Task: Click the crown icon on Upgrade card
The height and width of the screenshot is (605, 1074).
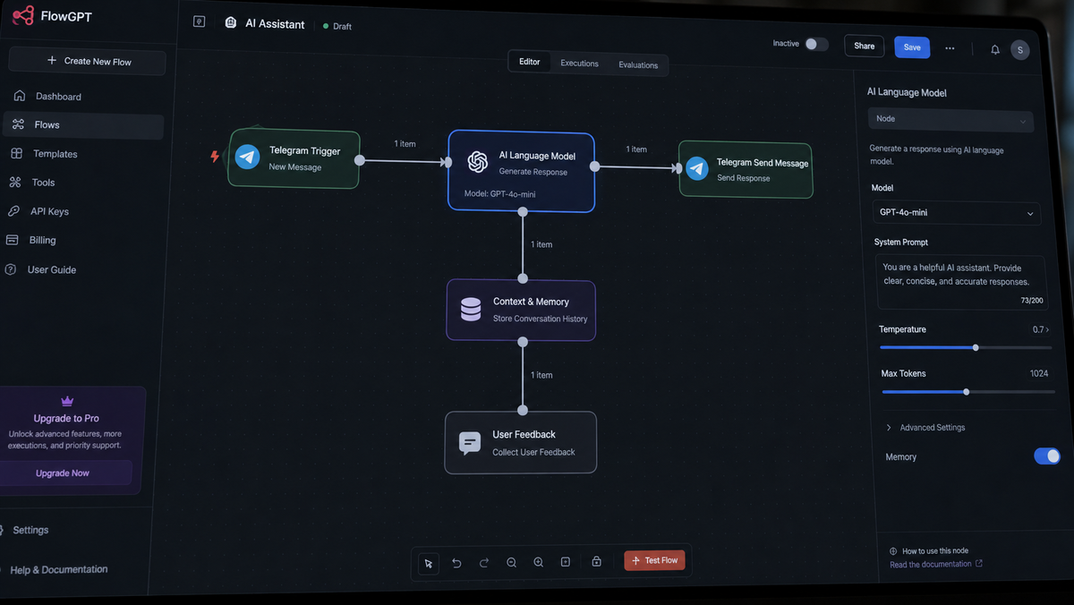Action: [x=67, y=401]
